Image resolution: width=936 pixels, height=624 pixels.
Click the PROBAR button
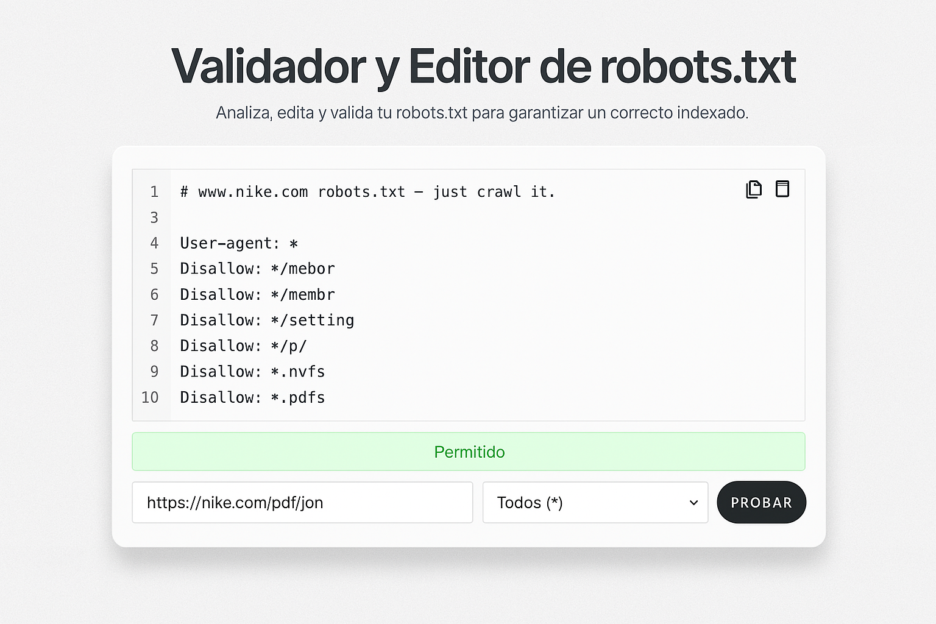[761, 503]
